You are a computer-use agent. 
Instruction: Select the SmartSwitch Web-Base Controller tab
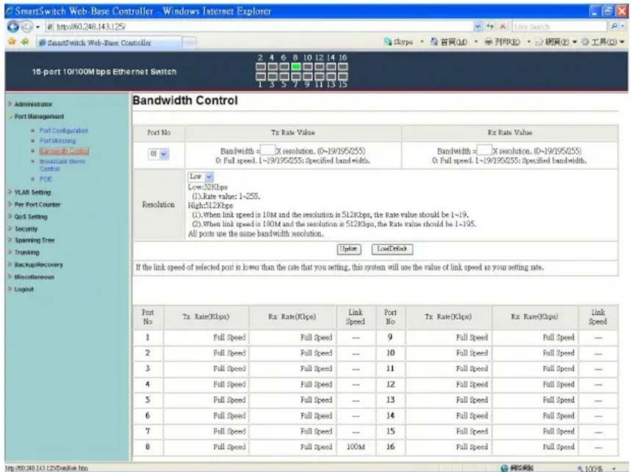[x=109, y=43]
